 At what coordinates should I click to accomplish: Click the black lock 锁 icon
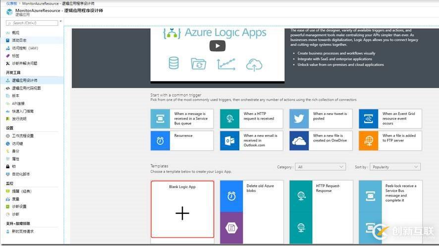pyautogui.click(x=7, y=167)
